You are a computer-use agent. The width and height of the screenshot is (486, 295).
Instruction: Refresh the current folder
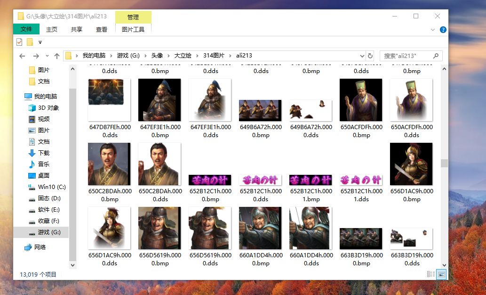click(x=370, y=56)
